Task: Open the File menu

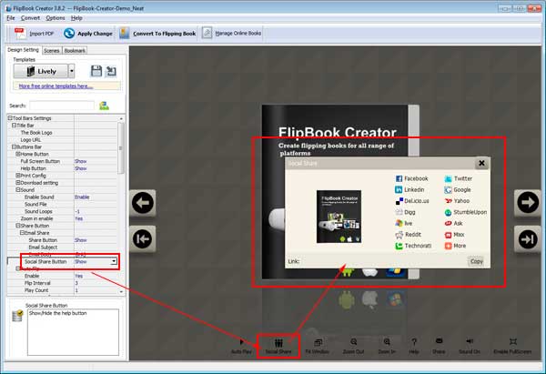Action: point(11,18)
